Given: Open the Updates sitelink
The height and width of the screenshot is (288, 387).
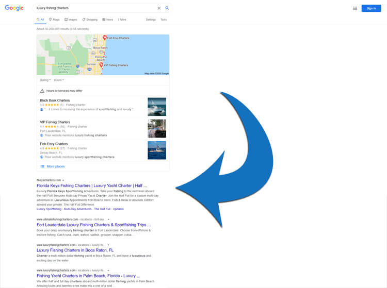Looking at the screenshot, I should [x=118, y=209].
